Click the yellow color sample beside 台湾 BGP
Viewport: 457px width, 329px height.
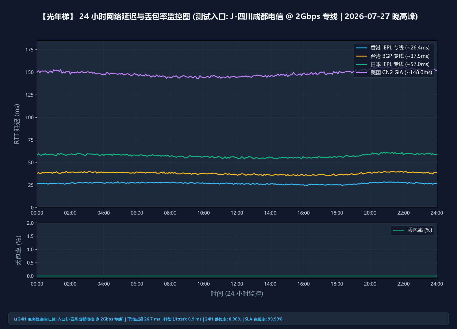click(361, 56)
